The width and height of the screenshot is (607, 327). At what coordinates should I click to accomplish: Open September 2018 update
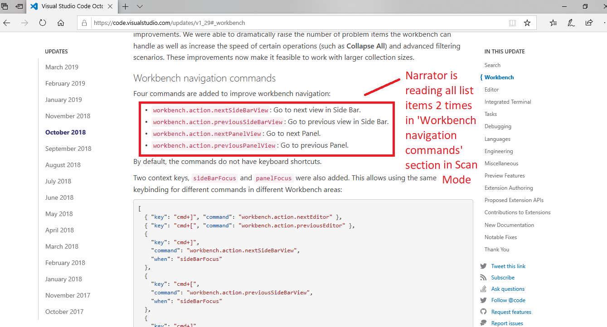pyautogui.click(x=68, y=149)
